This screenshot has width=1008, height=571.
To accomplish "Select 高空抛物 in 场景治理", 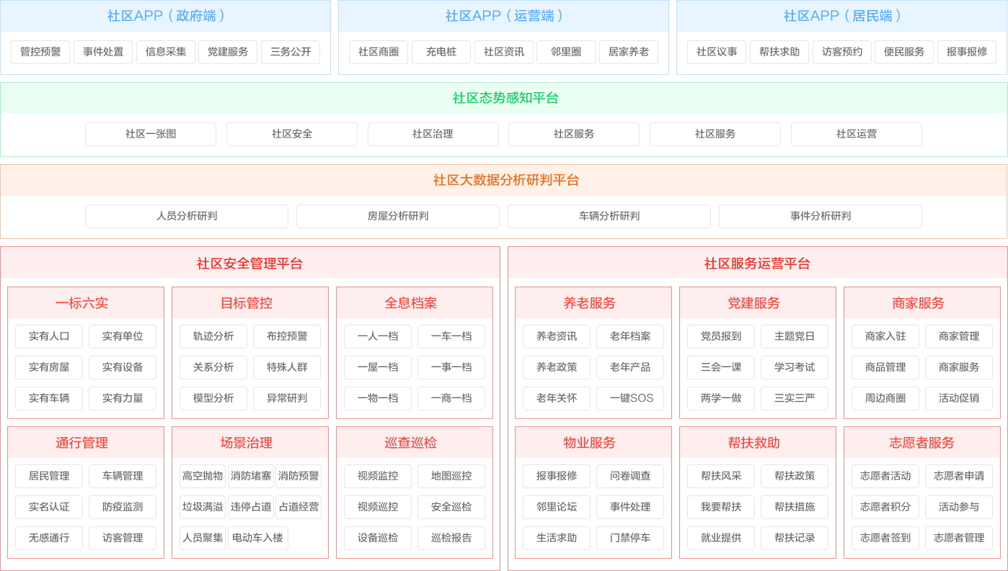I will click(203, 476).
